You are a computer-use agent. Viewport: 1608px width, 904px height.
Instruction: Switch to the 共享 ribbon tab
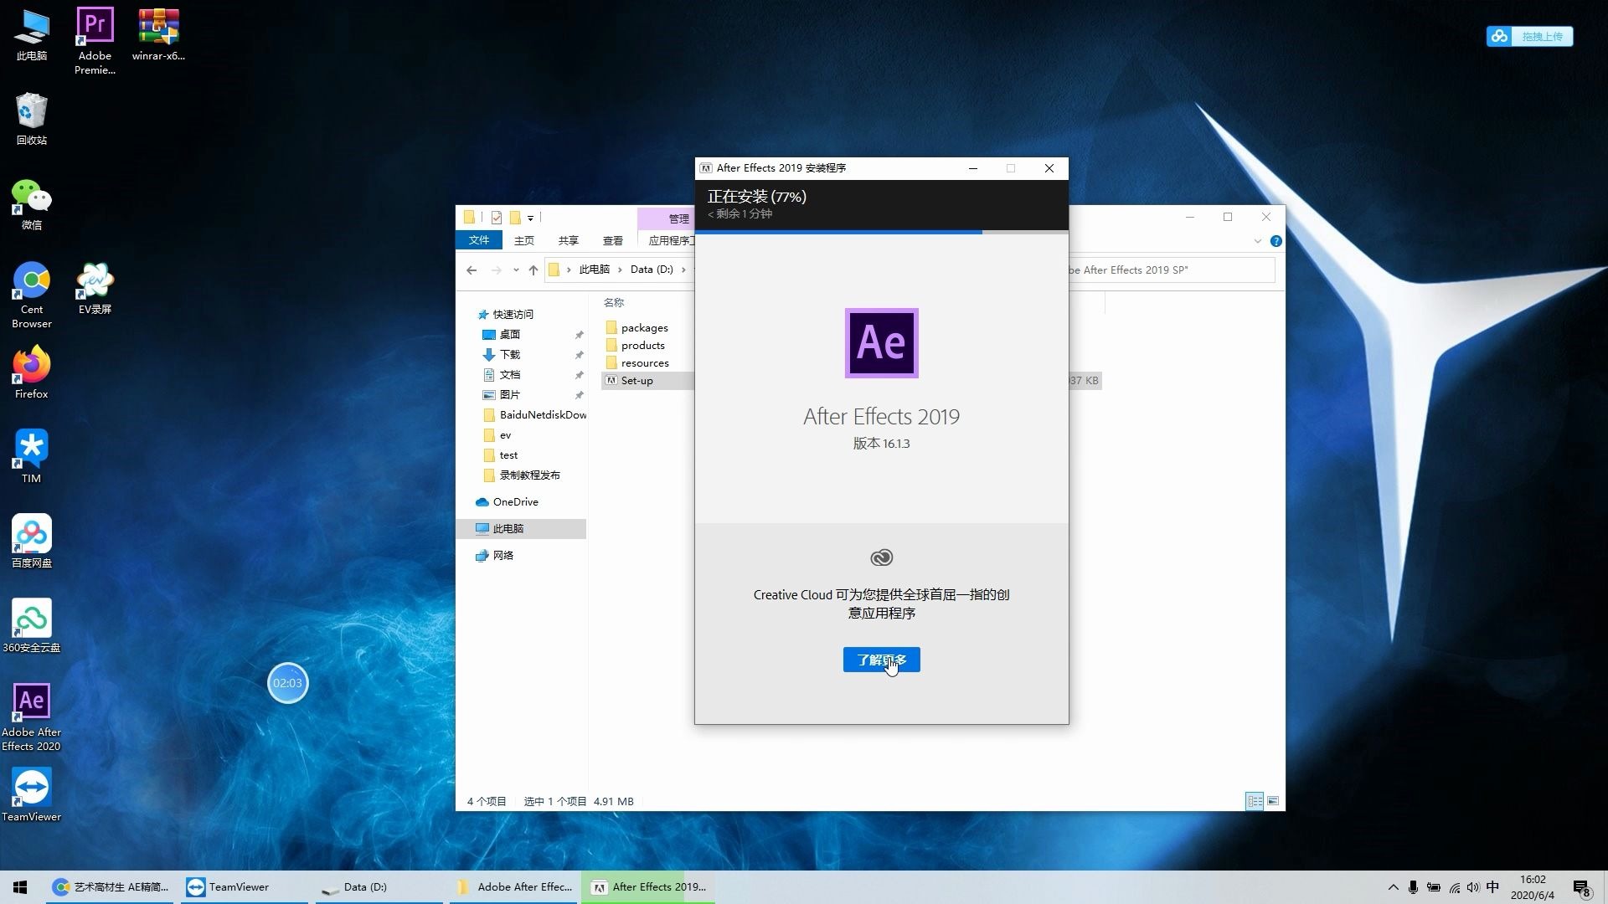pyautogui.click(x=567, y=240)
